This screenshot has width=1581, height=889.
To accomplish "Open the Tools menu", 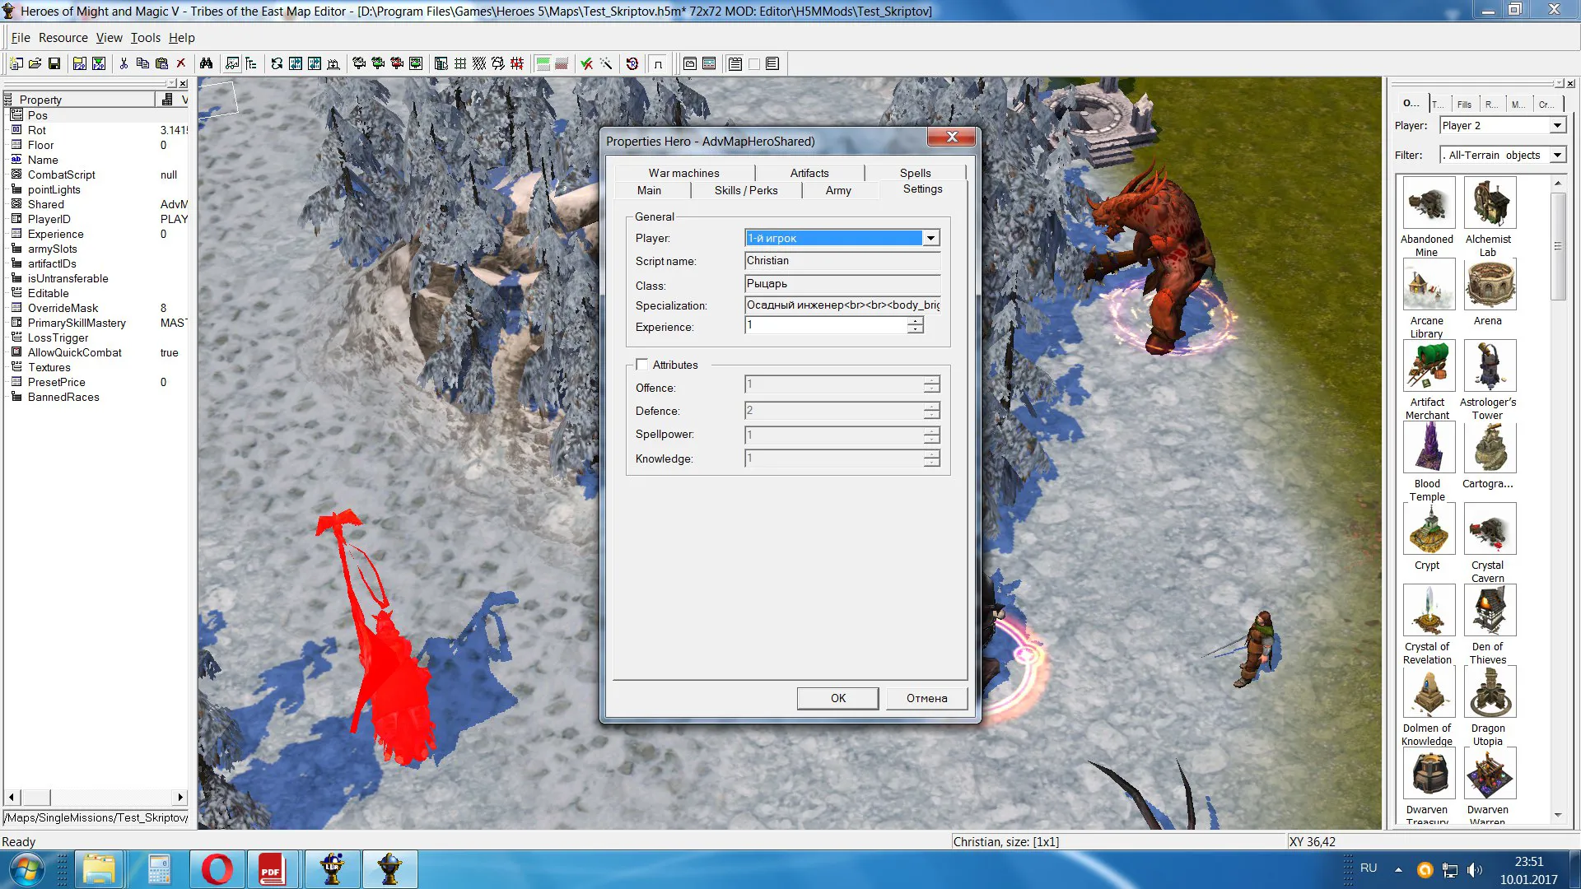I will pyautogui.click(x=146, y=38).
